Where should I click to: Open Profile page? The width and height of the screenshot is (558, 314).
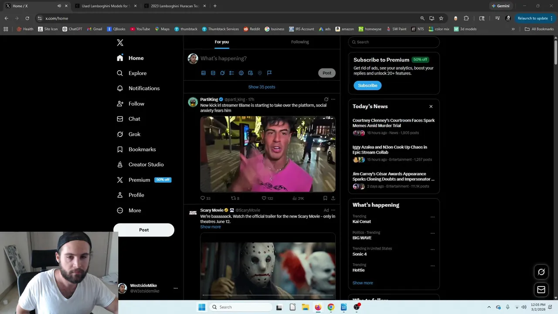[x=130, y=195]
